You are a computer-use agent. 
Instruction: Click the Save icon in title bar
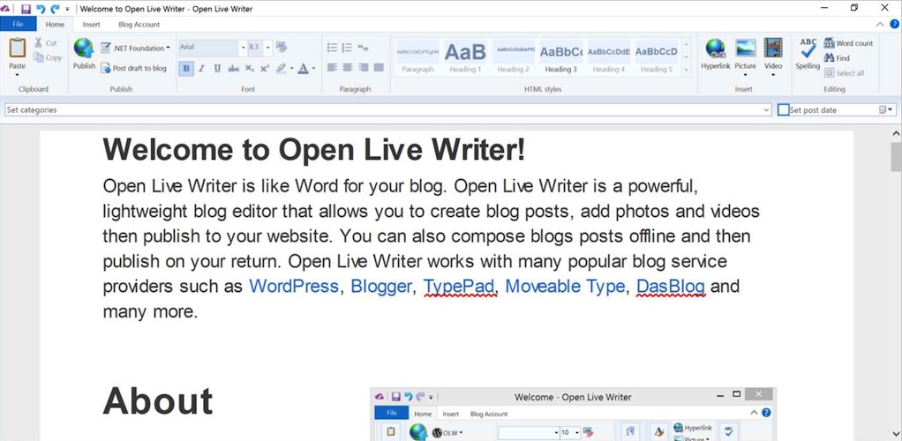coord(26,9)
